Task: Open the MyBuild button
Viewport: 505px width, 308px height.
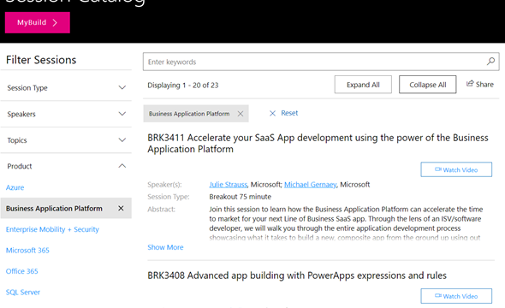Action: click(x=38, y=22)
